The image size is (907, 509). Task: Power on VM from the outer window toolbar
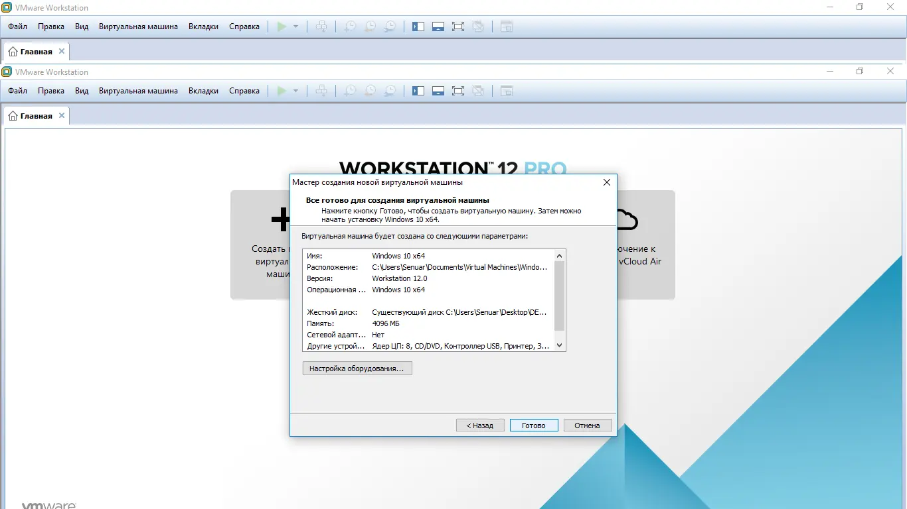click(282, 27)
